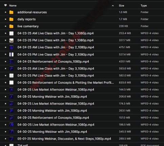Toggle favorite dot beside 04-24-25 Reinforcement of Concepts

(x=5, y=62)
